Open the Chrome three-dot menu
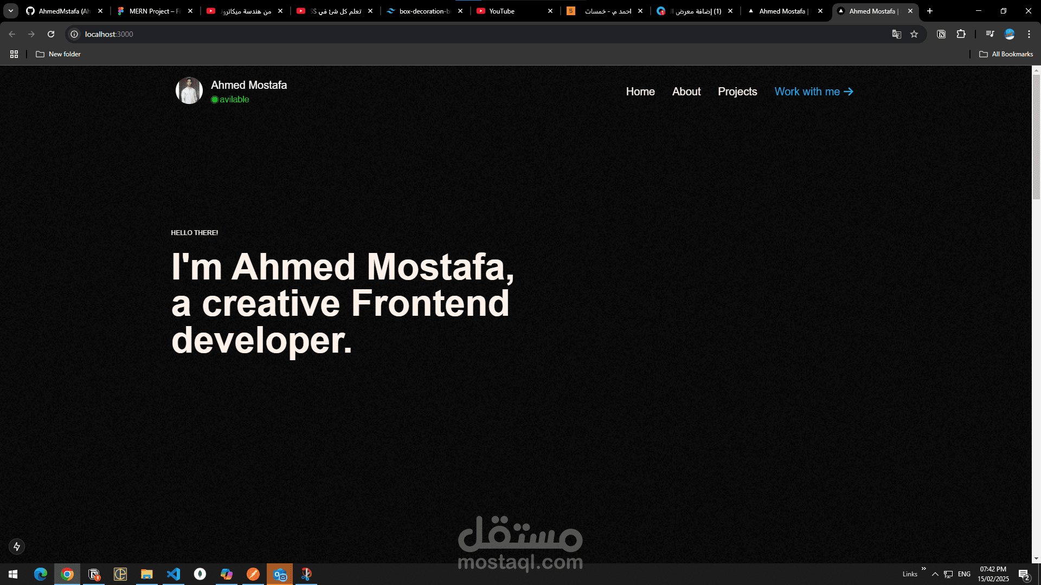The height and width of the screenshot is (585, 1041). (1029, 34)
